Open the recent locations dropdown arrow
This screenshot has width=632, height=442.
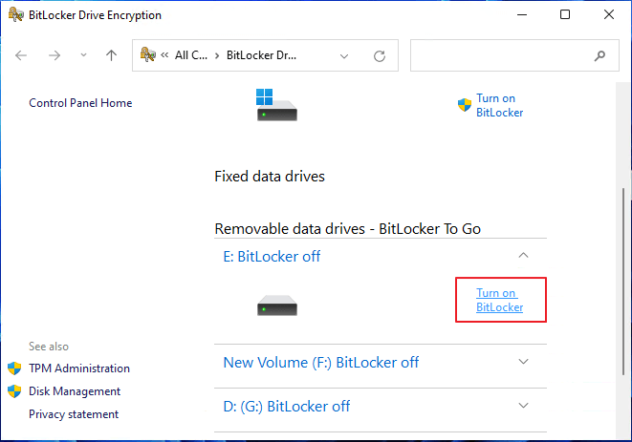83,55
